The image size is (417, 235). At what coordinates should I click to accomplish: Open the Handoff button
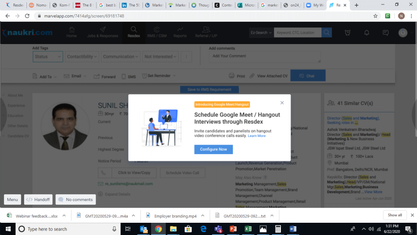38,200
